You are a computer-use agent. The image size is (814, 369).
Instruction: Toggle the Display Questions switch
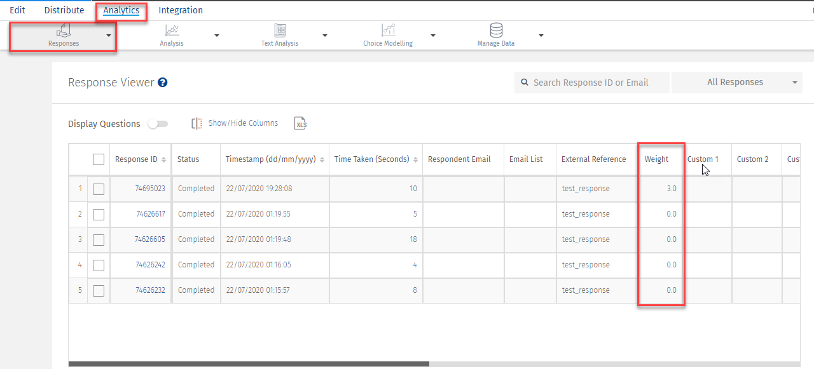point(158,124)
